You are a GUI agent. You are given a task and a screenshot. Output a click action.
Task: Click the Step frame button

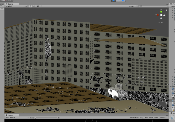123,1
